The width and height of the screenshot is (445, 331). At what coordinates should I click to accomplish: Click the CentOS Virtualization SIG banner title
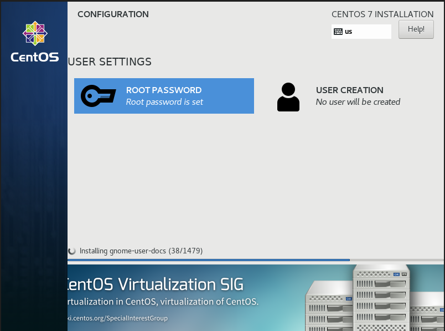[x=156, y=284]
